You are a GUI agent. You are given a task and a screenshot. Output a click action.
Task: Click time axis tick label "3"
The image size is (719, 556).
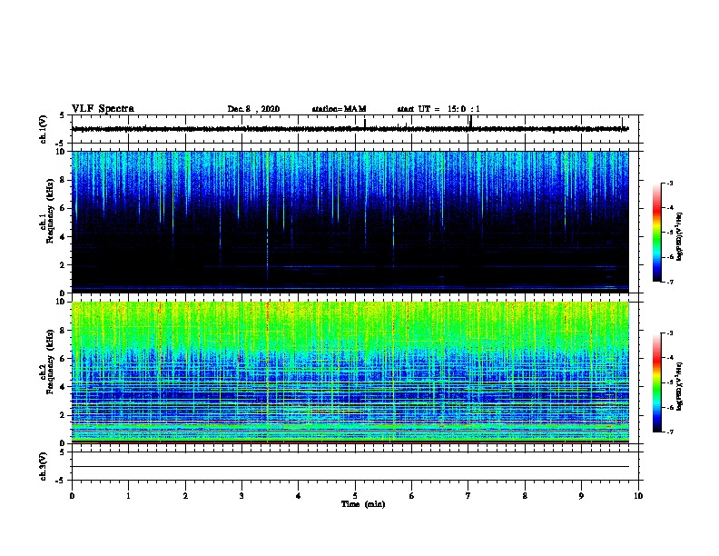[241, 495]
